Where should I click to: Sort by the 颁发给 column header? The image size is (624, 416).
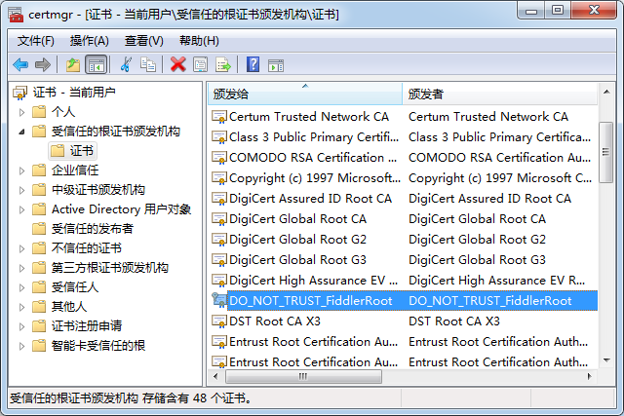302,94
